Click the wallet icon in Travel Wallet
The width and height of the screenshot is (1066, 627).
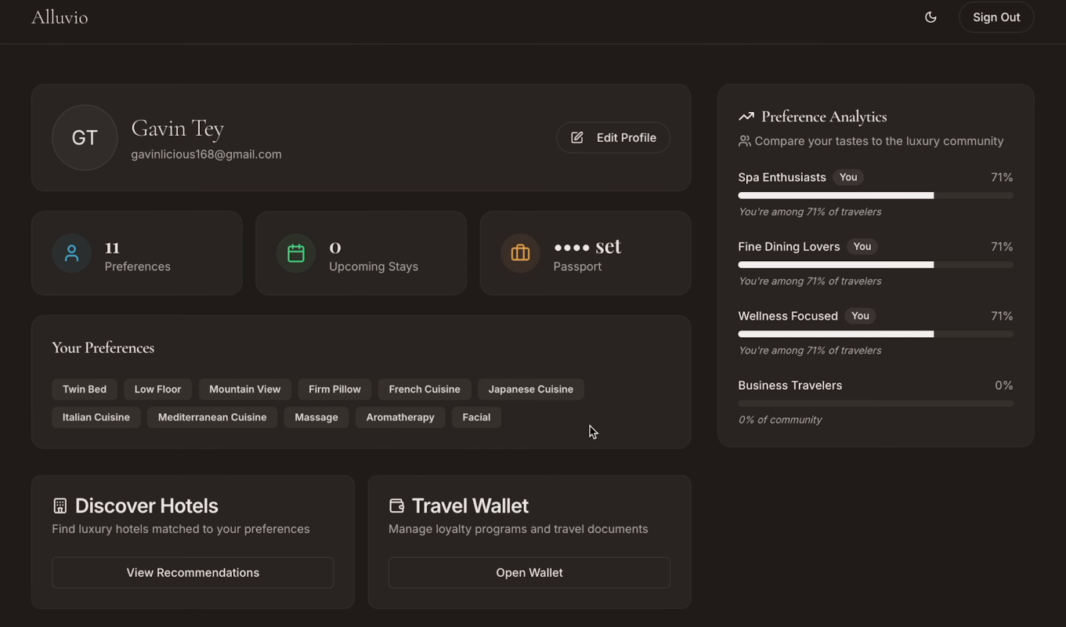pos(397,505)
